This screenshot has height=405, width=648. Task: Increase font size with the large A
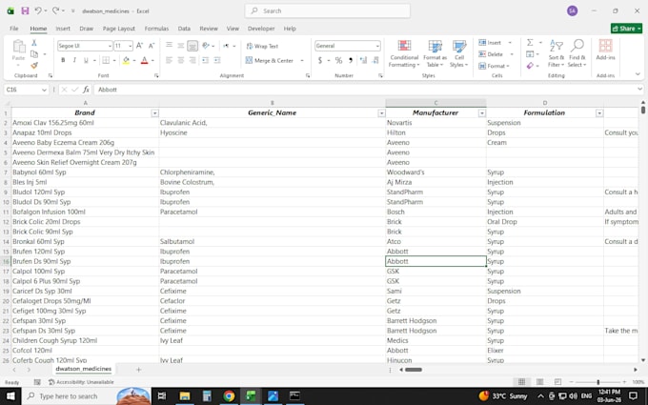click(140, 46)
